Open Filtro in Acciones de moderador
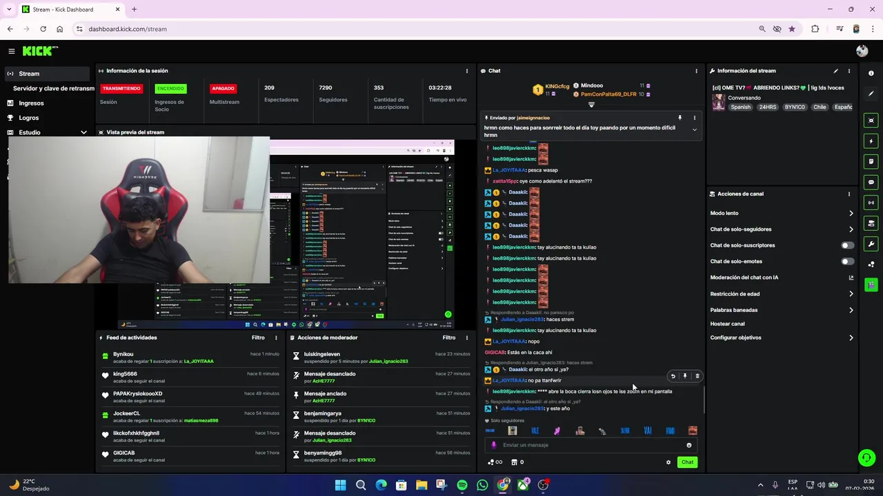883x496 pixels. click(x=449, y=338)
